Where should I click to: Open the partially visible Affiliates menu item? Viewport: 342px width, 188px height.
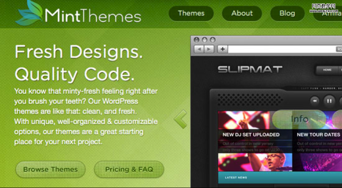[x=328, y=14]
